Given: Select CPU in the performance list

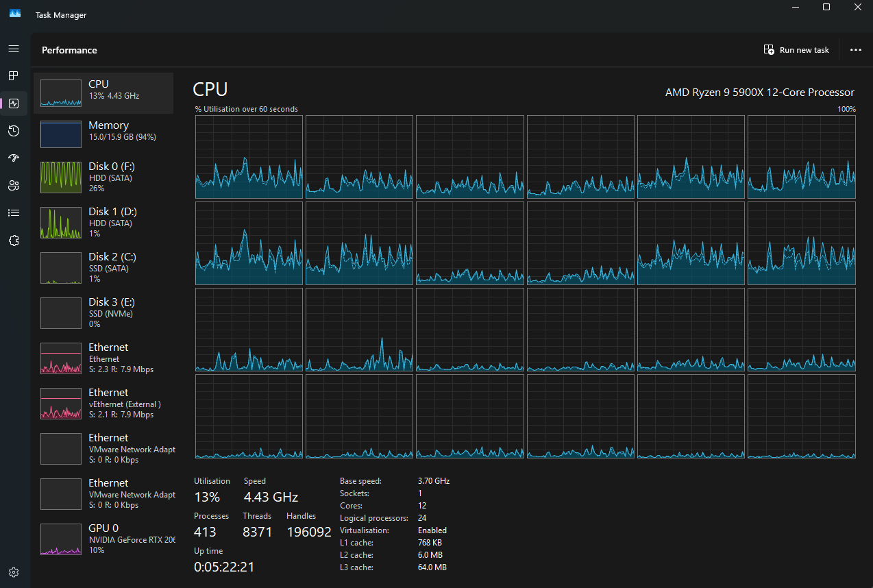Looking at the screenshot, I should (x=103, y=93).
